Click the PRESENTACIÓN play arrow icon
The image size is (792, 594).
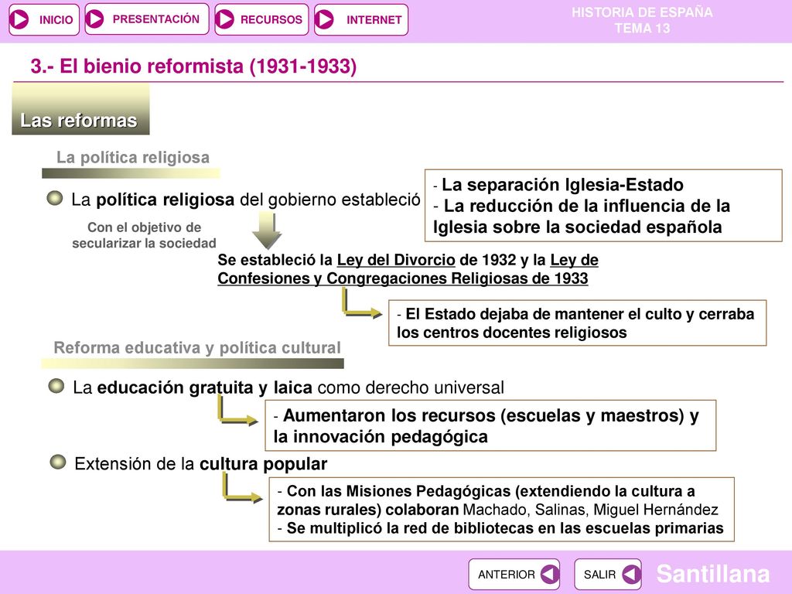(x=94, y=19)
